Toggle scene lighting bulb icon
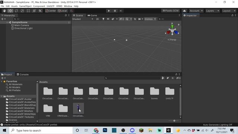The height and width of the screenshot is (134, 238). [x=103, y=19]
